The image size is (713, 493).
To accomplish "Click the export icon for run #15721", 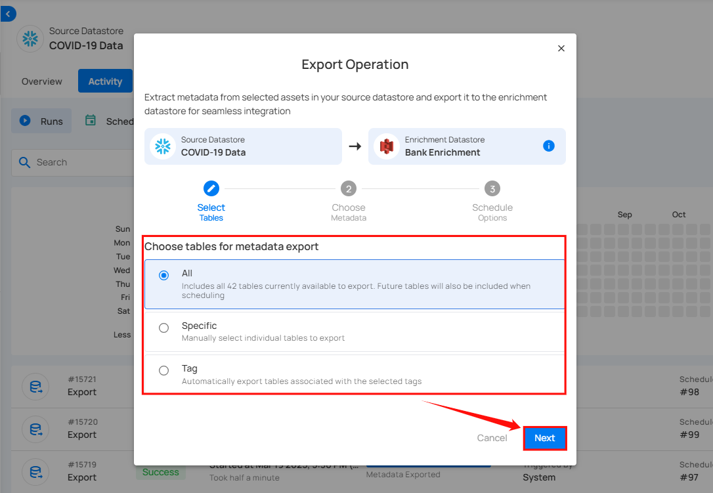I will click(x=35, y=387).
